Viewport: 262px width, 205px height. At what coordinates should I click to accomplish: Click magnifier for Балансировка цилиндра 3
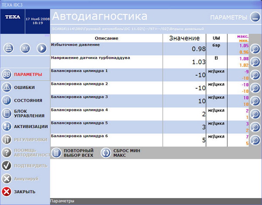pos(255,101)
